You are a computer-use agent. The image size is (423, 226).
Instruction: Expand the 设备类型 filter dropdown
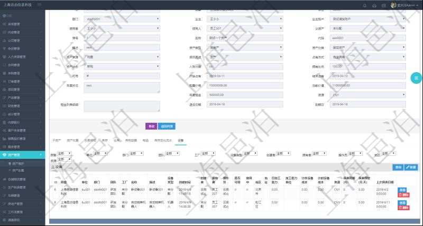[250, 153]
